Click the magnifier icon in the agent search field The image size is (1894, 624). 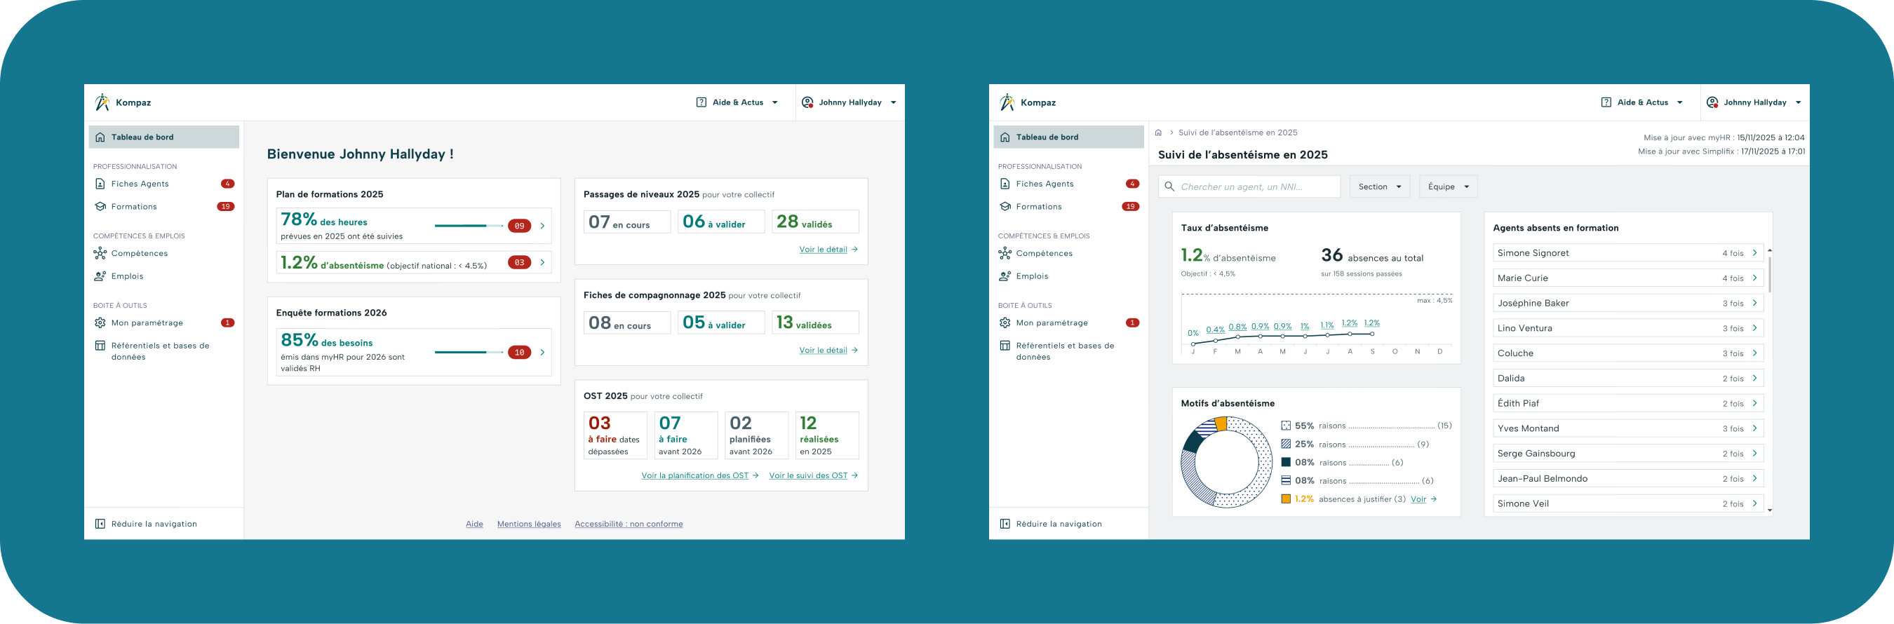[1169, 186]
